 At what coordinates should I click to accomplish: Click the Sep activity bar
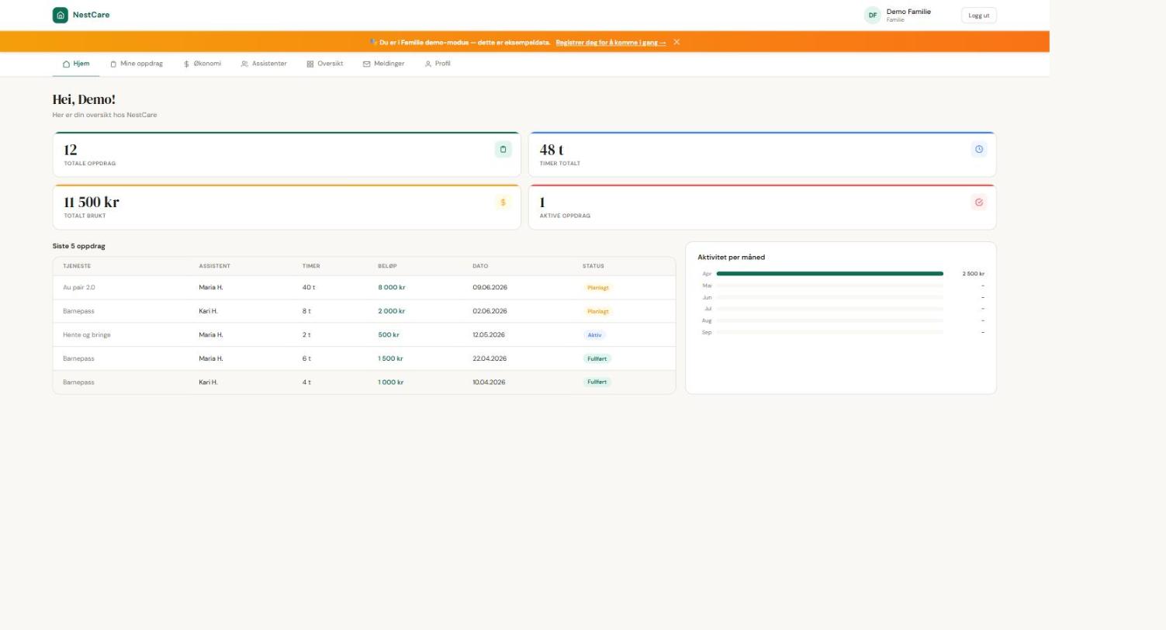pos(830,332)
